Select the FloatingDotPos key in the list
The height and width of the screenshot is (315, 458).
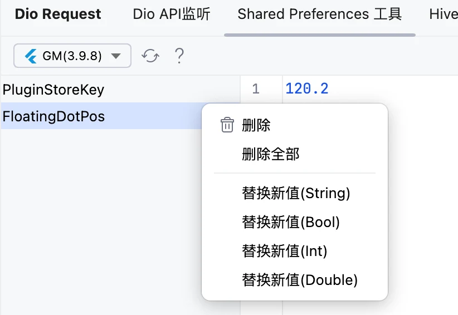pos(101,116)
